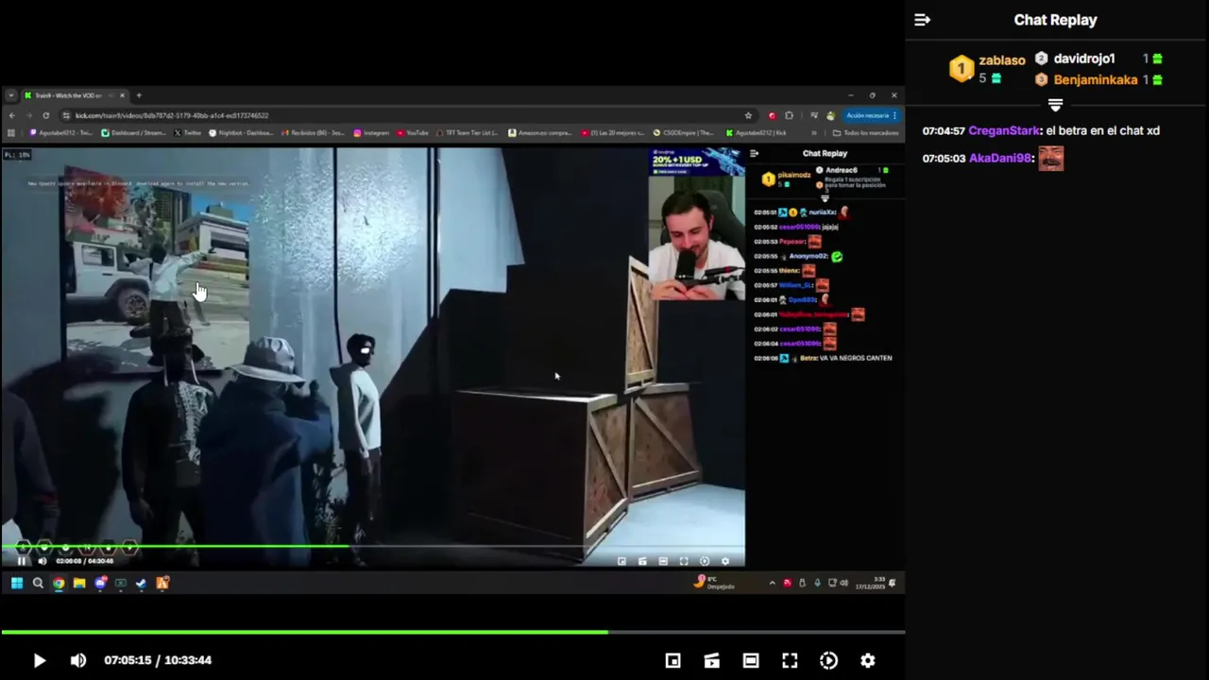The width and height of the screenshot is (1209, 680).
Task: Open Windows taskbar search
Action: click(38, 583)
